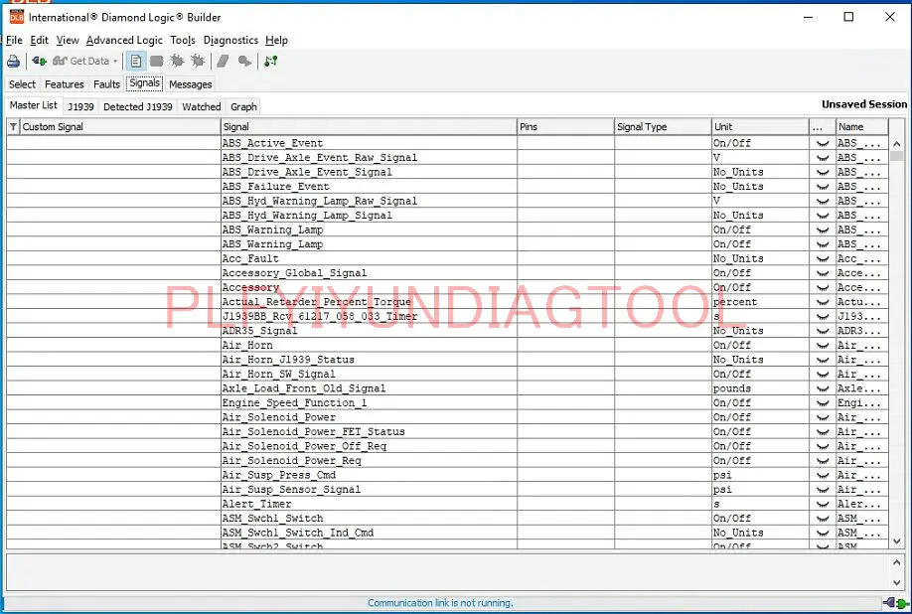Viewport: 912px width, 614px height.
Task: Click the 'pounds' unit cell
Action: click(760, 388)
